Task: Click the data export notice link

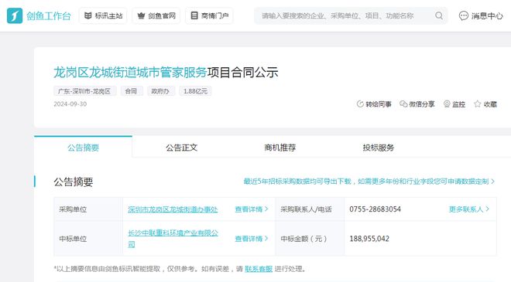Action: (369, 181)
